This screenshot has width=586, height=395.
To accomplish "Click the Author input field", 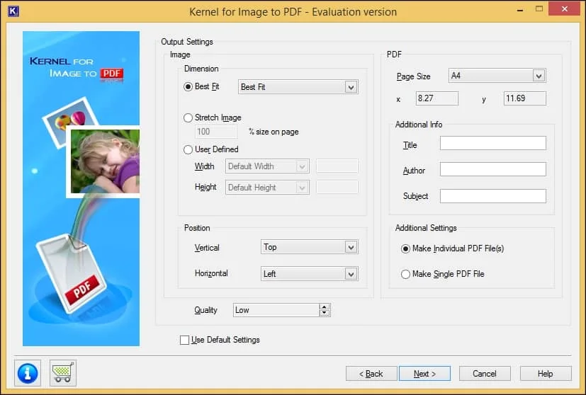I will click(493, 169).
